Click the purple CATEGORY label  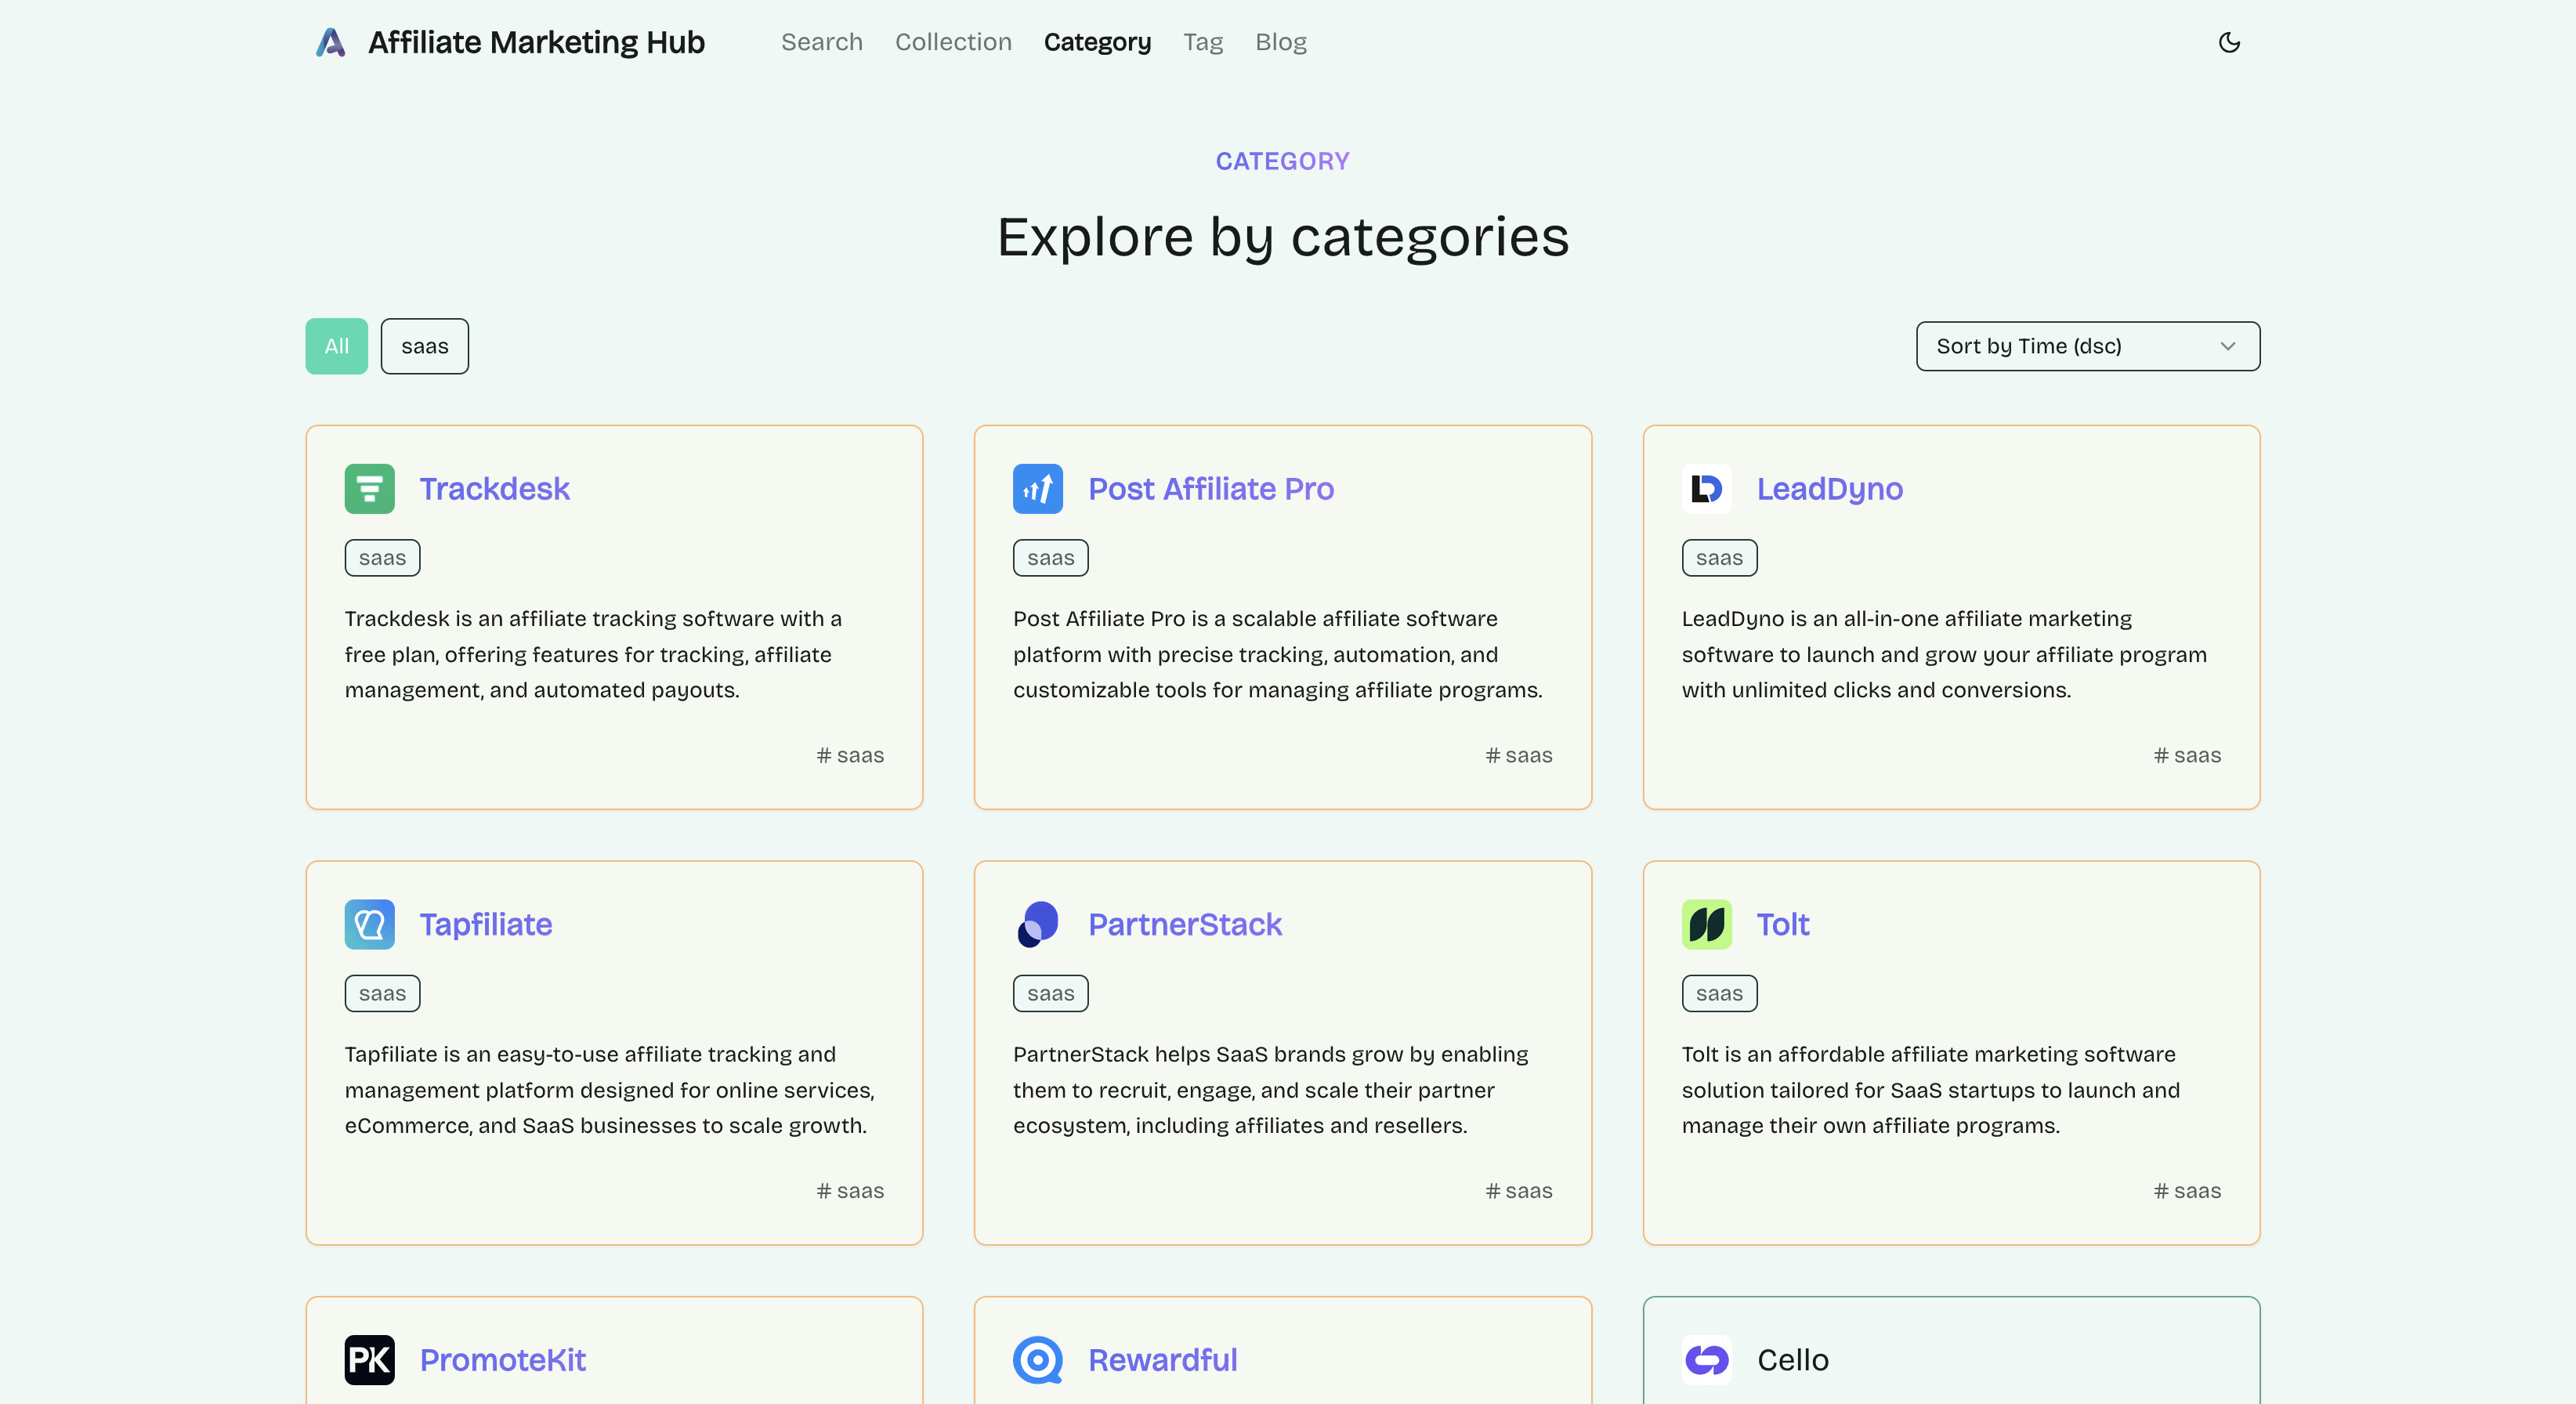click(x=1283, y=161)
